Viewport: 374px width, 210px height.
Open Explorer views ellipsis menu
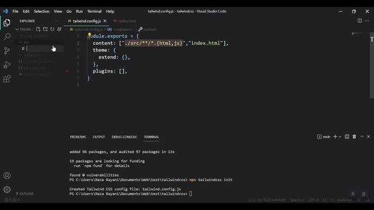(x=57, y=21)
